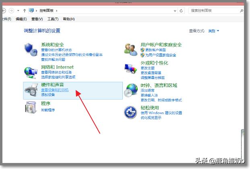Click the shield icon beside 更改帐户类型

143,50
